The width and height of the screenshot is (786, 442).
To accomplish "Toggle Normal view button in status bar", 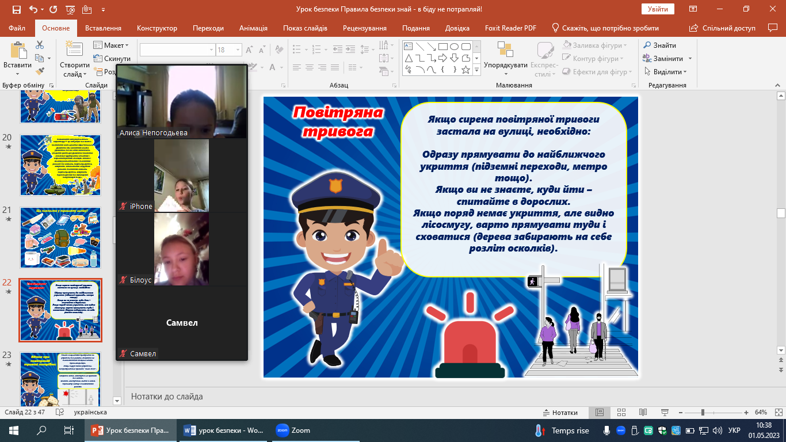I will coord(600,413).
